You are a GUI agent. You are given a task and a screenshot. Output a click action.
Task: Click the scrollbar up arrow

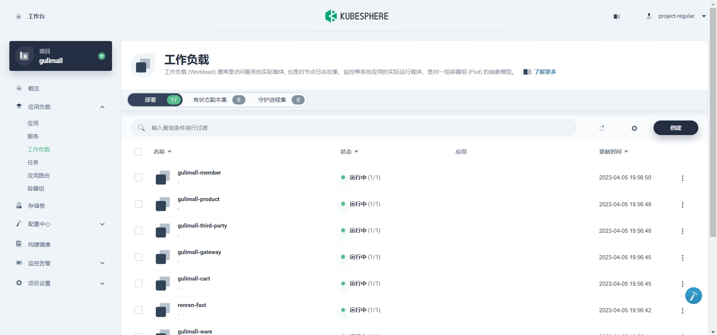[713, 3]
